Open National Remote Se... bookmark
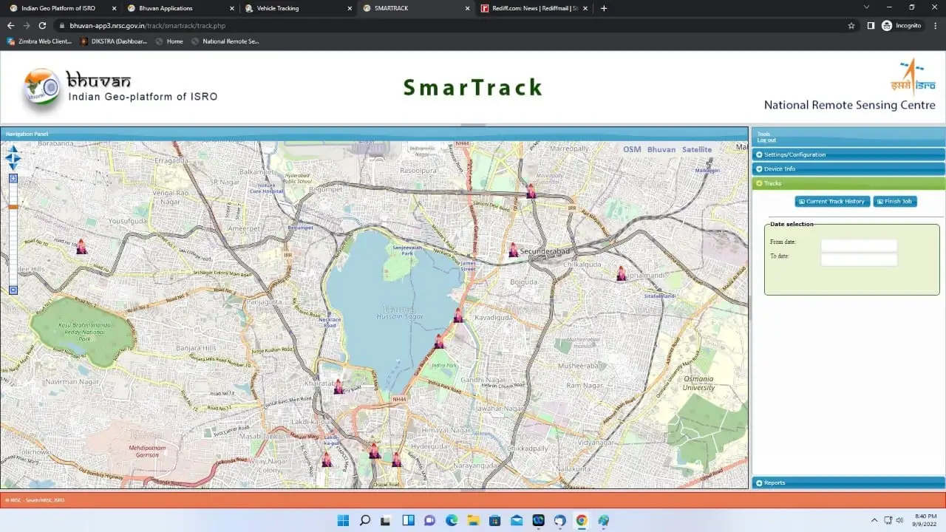The image size is (946, 532). pos(225,41)
